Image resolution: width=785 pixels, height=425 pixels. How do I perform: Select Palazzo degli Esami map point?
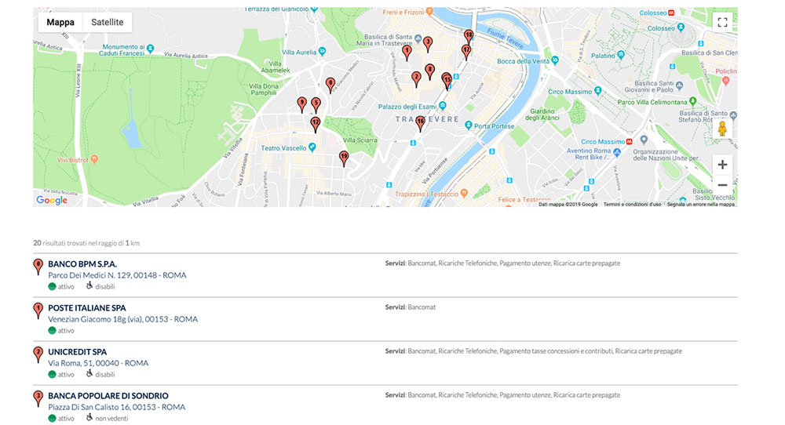(442, 106)
